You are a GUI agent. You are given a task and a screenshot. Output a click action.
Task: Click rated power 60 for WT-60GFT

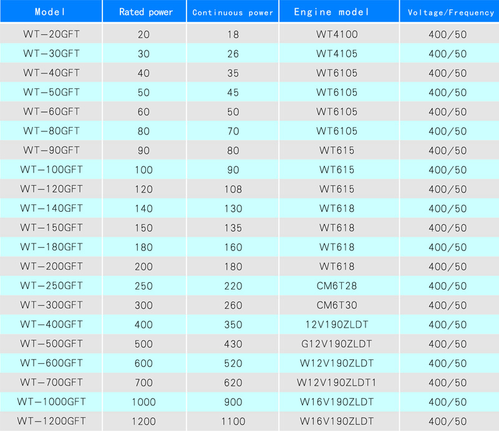(145, 111)
